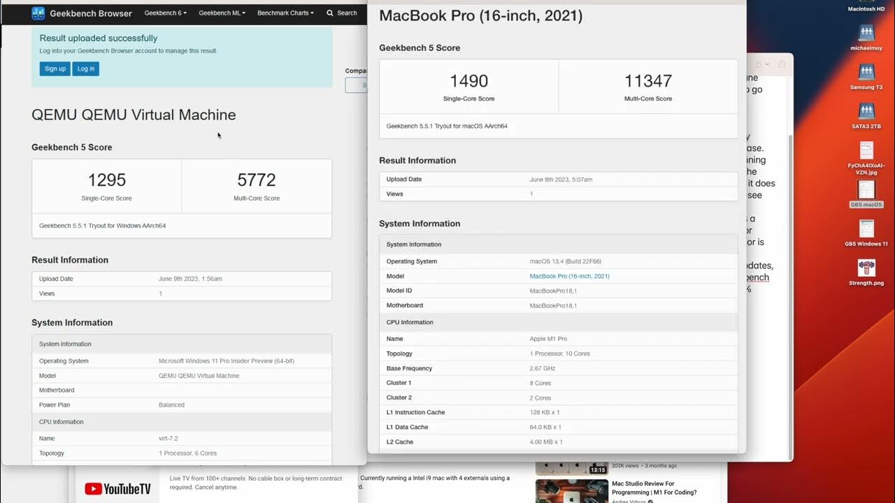Click 'Geekbench 5.5.1 Tryout for macOS AArch64' text

point(447,126)
